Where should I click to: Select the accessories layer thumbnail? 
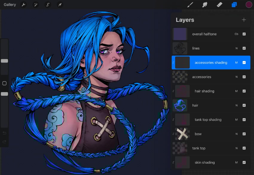pos(180,77)
